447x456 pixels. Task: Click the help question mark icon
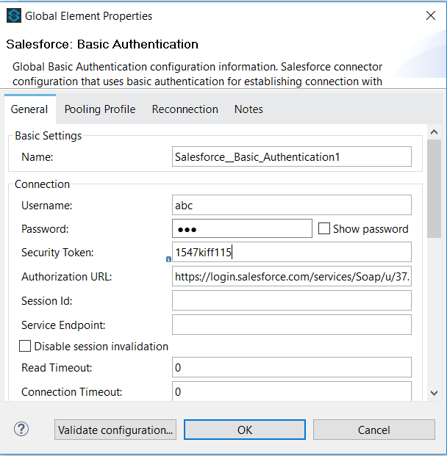[21, 430]
